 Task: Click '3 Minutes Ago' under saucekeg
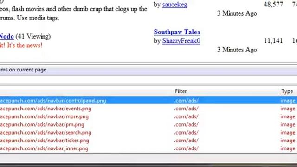237,13
